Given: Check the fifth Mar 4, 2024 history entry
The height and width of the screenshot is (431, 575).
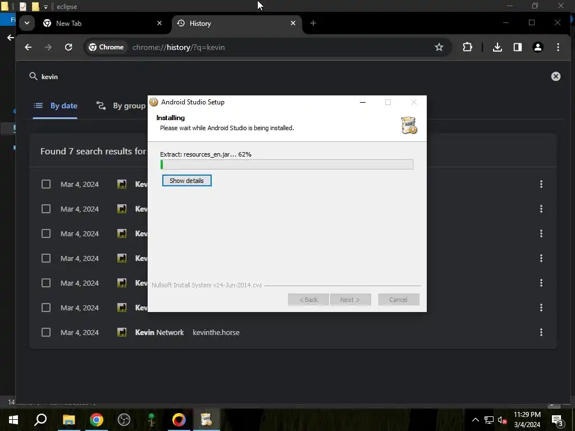Looking at the screenshot, I should 46,283.
